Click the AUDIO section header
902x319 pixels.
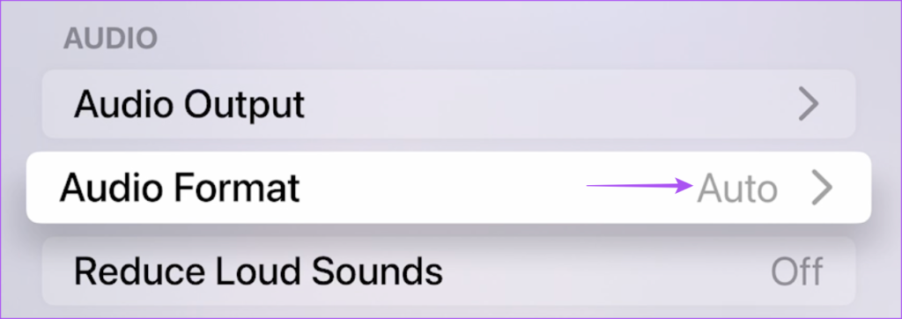click(x=110, y=38)
